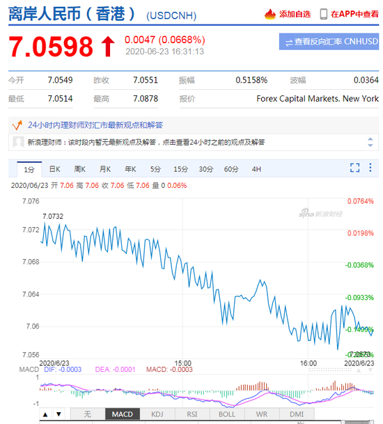Show the next advisor message with down arrow
383x424 pixels.
point(370,146)
